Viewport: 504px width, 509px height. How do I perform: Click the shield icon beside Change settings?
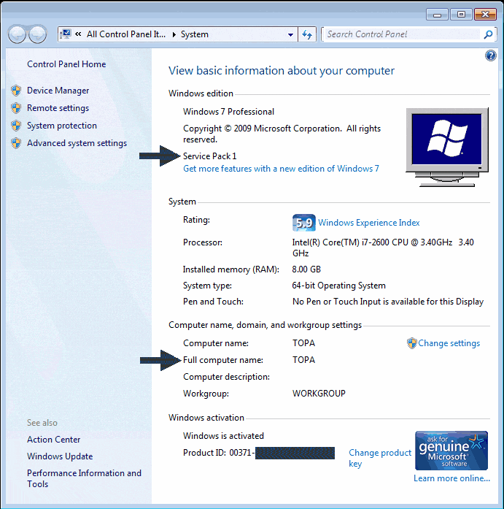click(412, 343)
